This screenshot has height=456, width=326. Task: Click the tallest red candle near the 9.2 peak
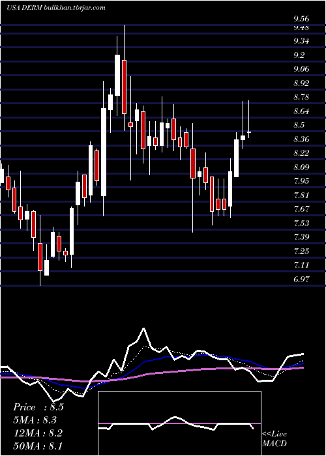tap(125, 87)
